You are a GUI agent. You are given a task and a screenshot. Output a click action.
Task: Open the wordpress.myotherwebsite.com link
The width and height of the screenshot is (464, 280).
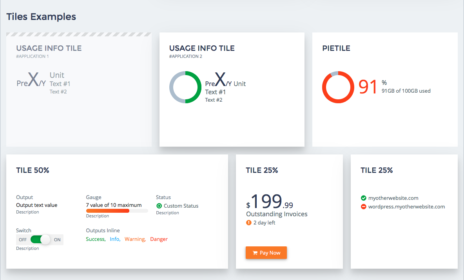[x=406, y=206]
